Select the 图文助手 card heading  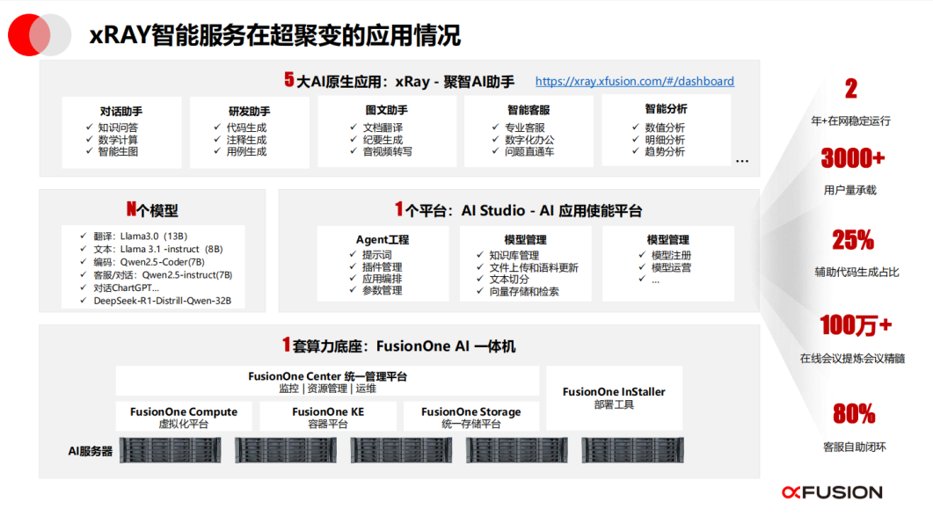point(387,110)
